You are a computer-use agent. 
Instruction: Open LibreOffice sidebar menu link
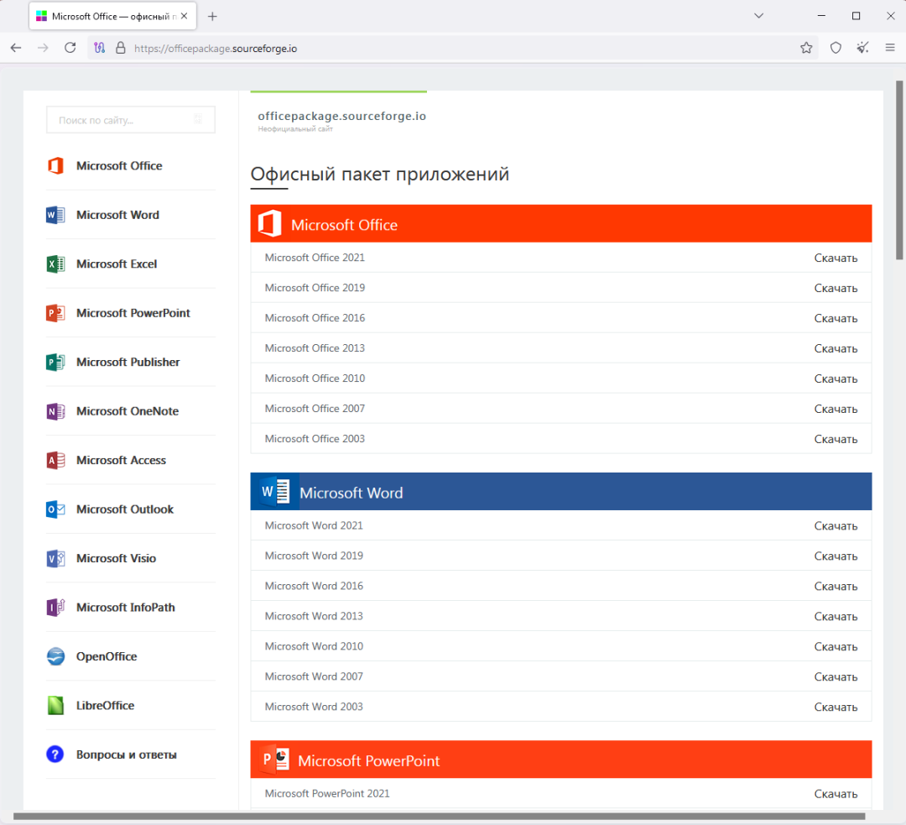105,706
